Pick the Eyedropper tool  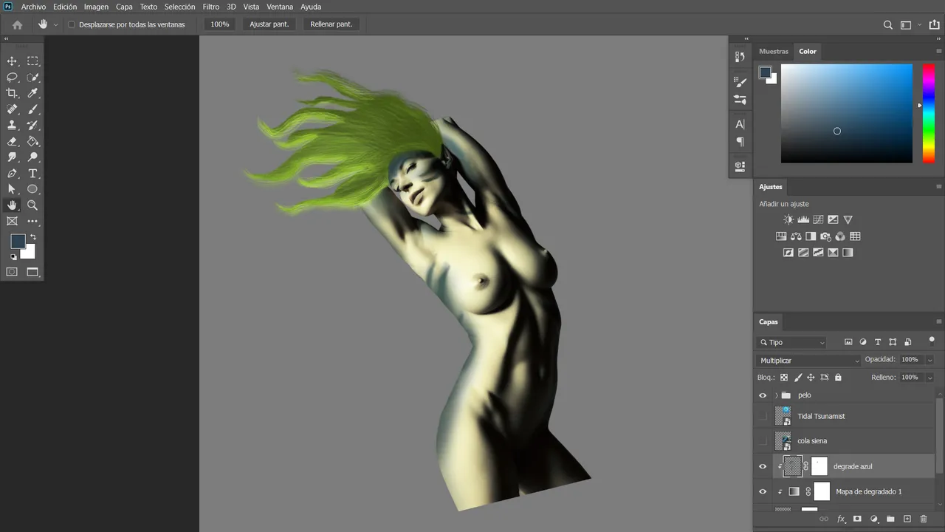pyautogui.click(x=32, y=93)
